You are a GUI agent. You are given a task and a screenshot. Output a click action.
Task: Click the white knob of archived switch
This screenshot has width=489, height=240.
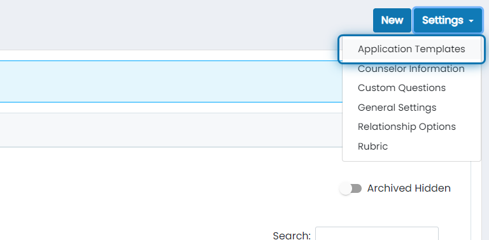click(345, 188)
